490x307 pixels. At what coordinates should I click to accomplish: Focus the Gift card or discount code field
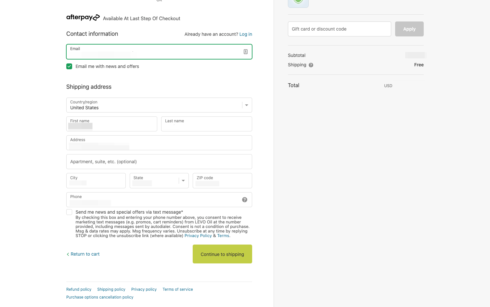(340, 29)
